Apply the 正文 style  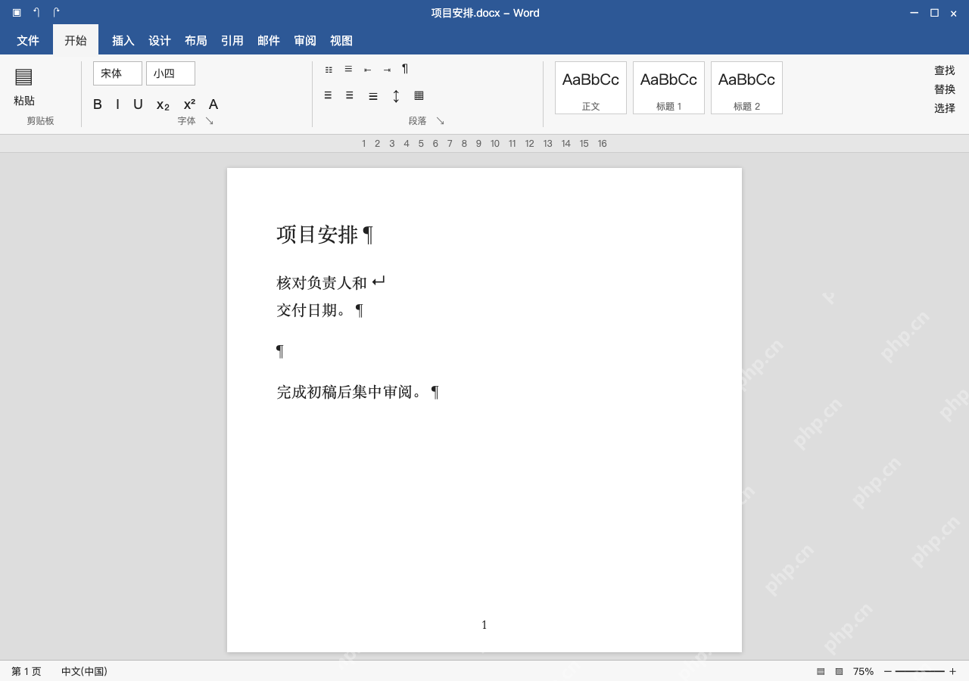point(590,88)
